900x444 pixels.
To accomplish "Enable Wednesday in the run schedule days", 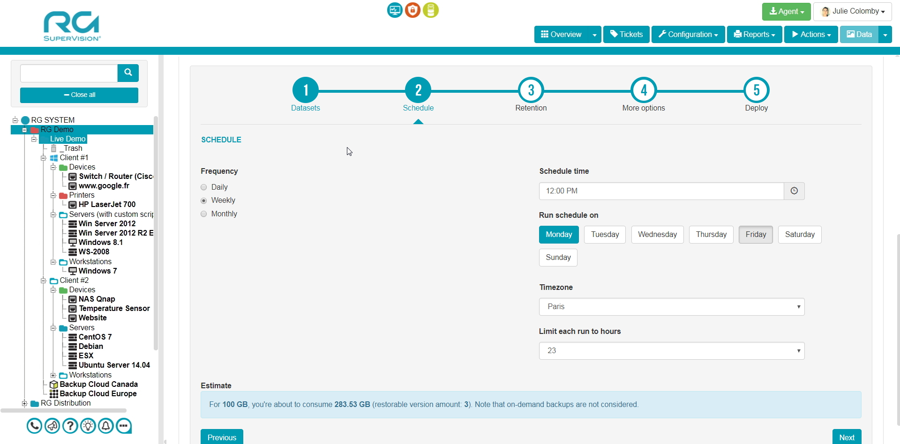I will pos(657,234).
